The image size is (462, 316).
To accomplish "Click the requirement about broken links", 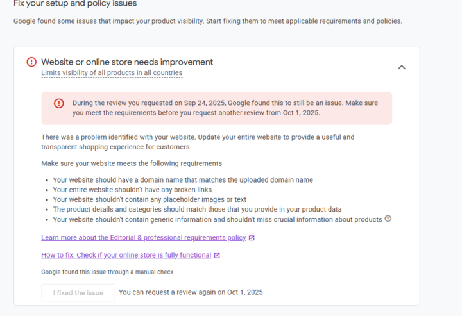I will click(132, 190).
